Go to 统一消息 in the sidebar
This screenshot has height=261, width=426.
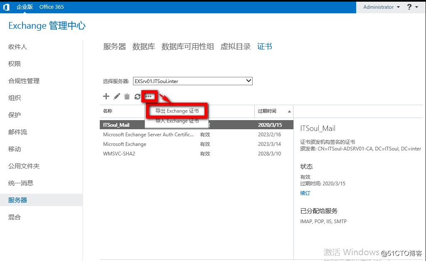point(21,183)
